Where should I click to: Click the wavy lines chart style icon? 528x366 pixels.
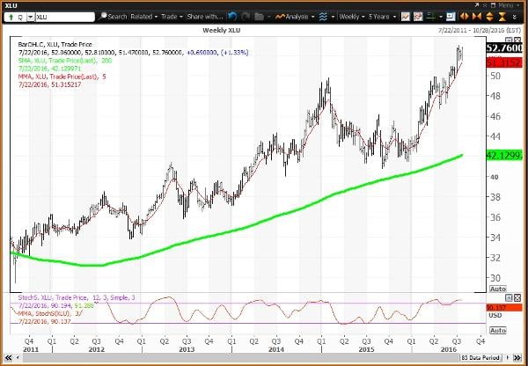click(324, 17)
